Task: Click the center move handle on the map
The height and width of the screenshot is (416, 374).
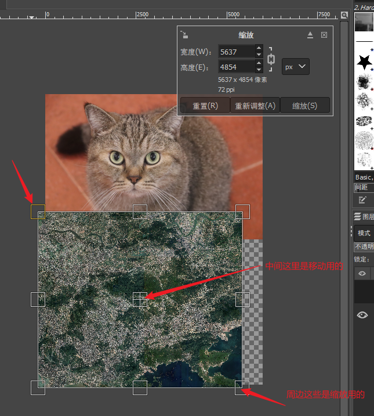Action: 140,299
